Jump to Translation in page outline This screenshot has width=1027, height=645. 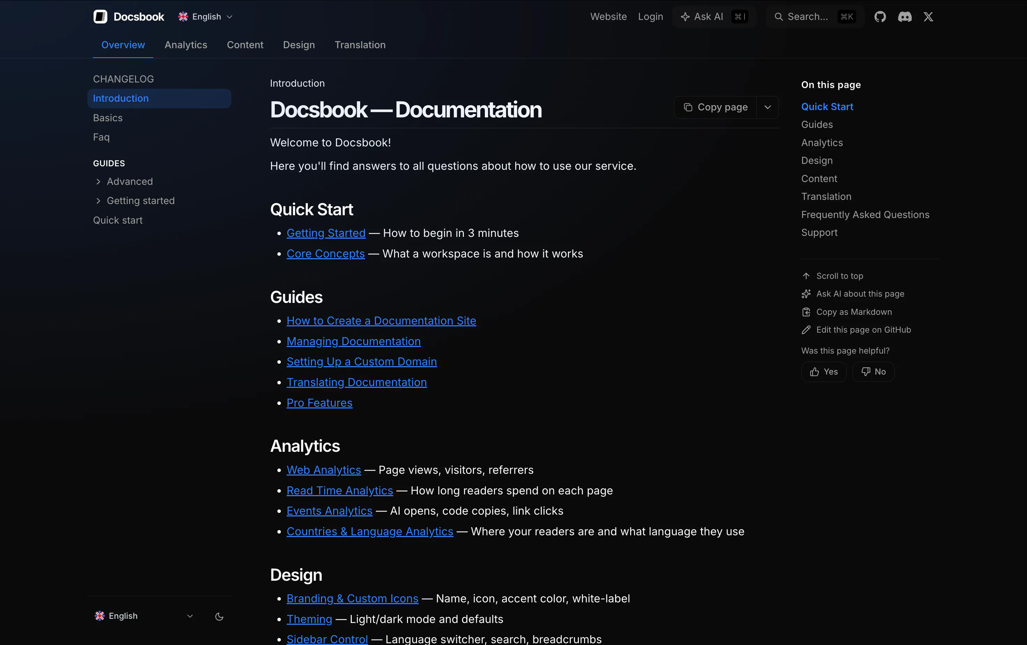click(826, 197)
